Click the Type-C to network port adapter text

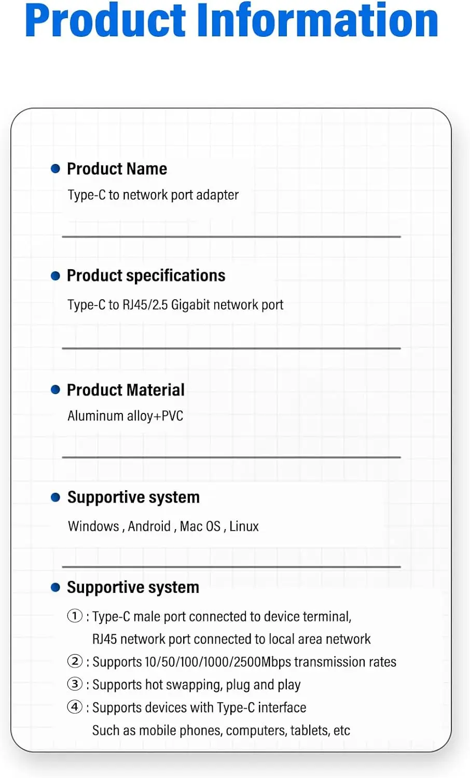[x=153, y=195]
